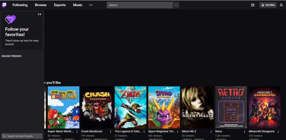Open the Spyro cover thumbnail

point(164,107)
